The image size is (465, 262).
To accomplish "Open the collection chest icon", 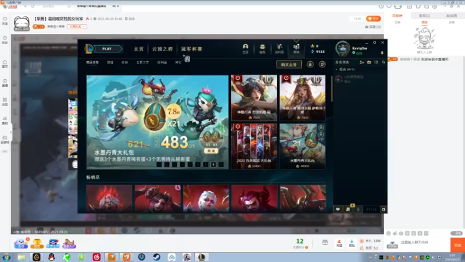I will (263, 48).
